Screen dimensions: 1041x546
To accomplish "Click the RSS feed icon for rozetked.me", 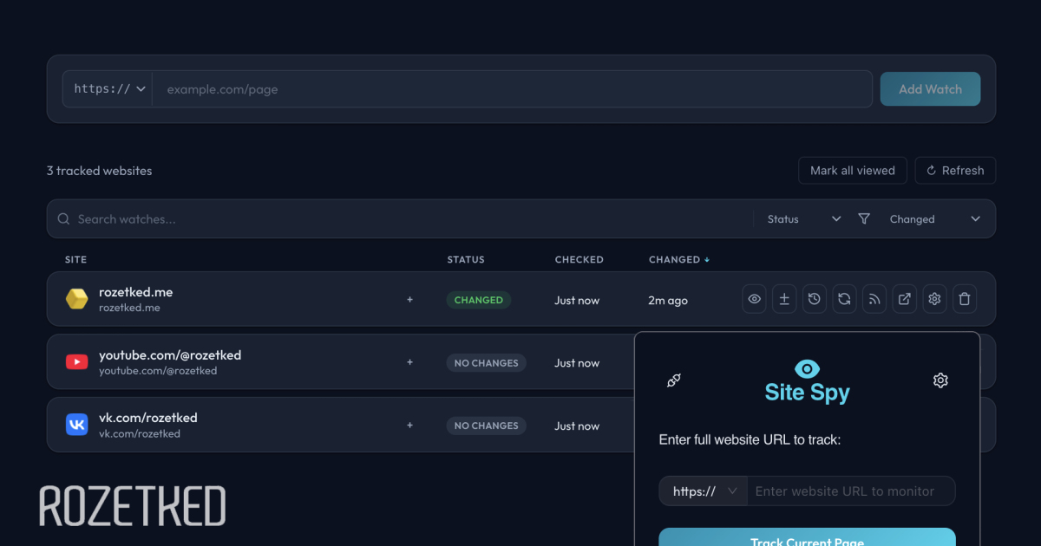I will coord(874,300).
